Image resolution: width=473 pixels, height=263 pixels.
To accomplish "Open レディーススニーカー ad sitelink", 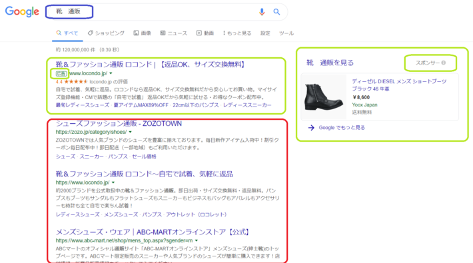I will click(247, 105).
